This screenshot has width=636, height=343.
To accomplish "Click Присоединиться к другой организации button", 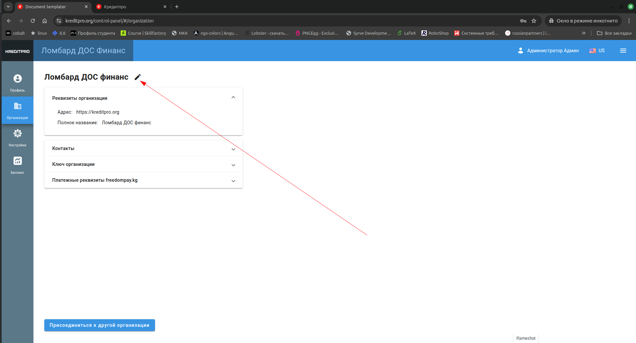I will 99,325.
